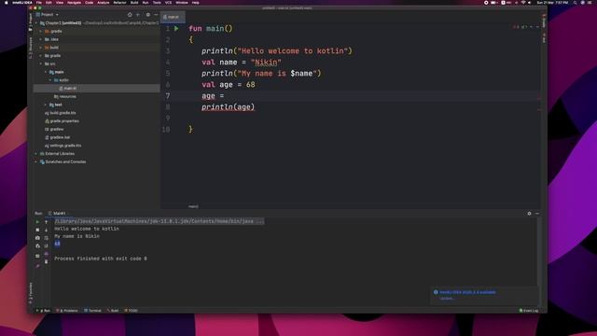The width and height of the screenshot is (597, 336).
Task: Open Project panel settings gear
Action: click(147, 15)
